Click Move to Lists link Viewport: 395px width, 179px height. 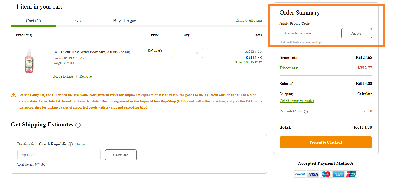pyautogui.click(x=63, y=76)
